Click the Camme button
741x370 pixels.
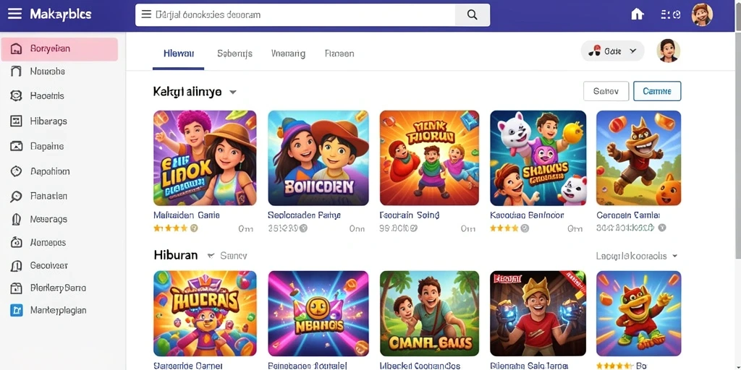coord(657,92)
